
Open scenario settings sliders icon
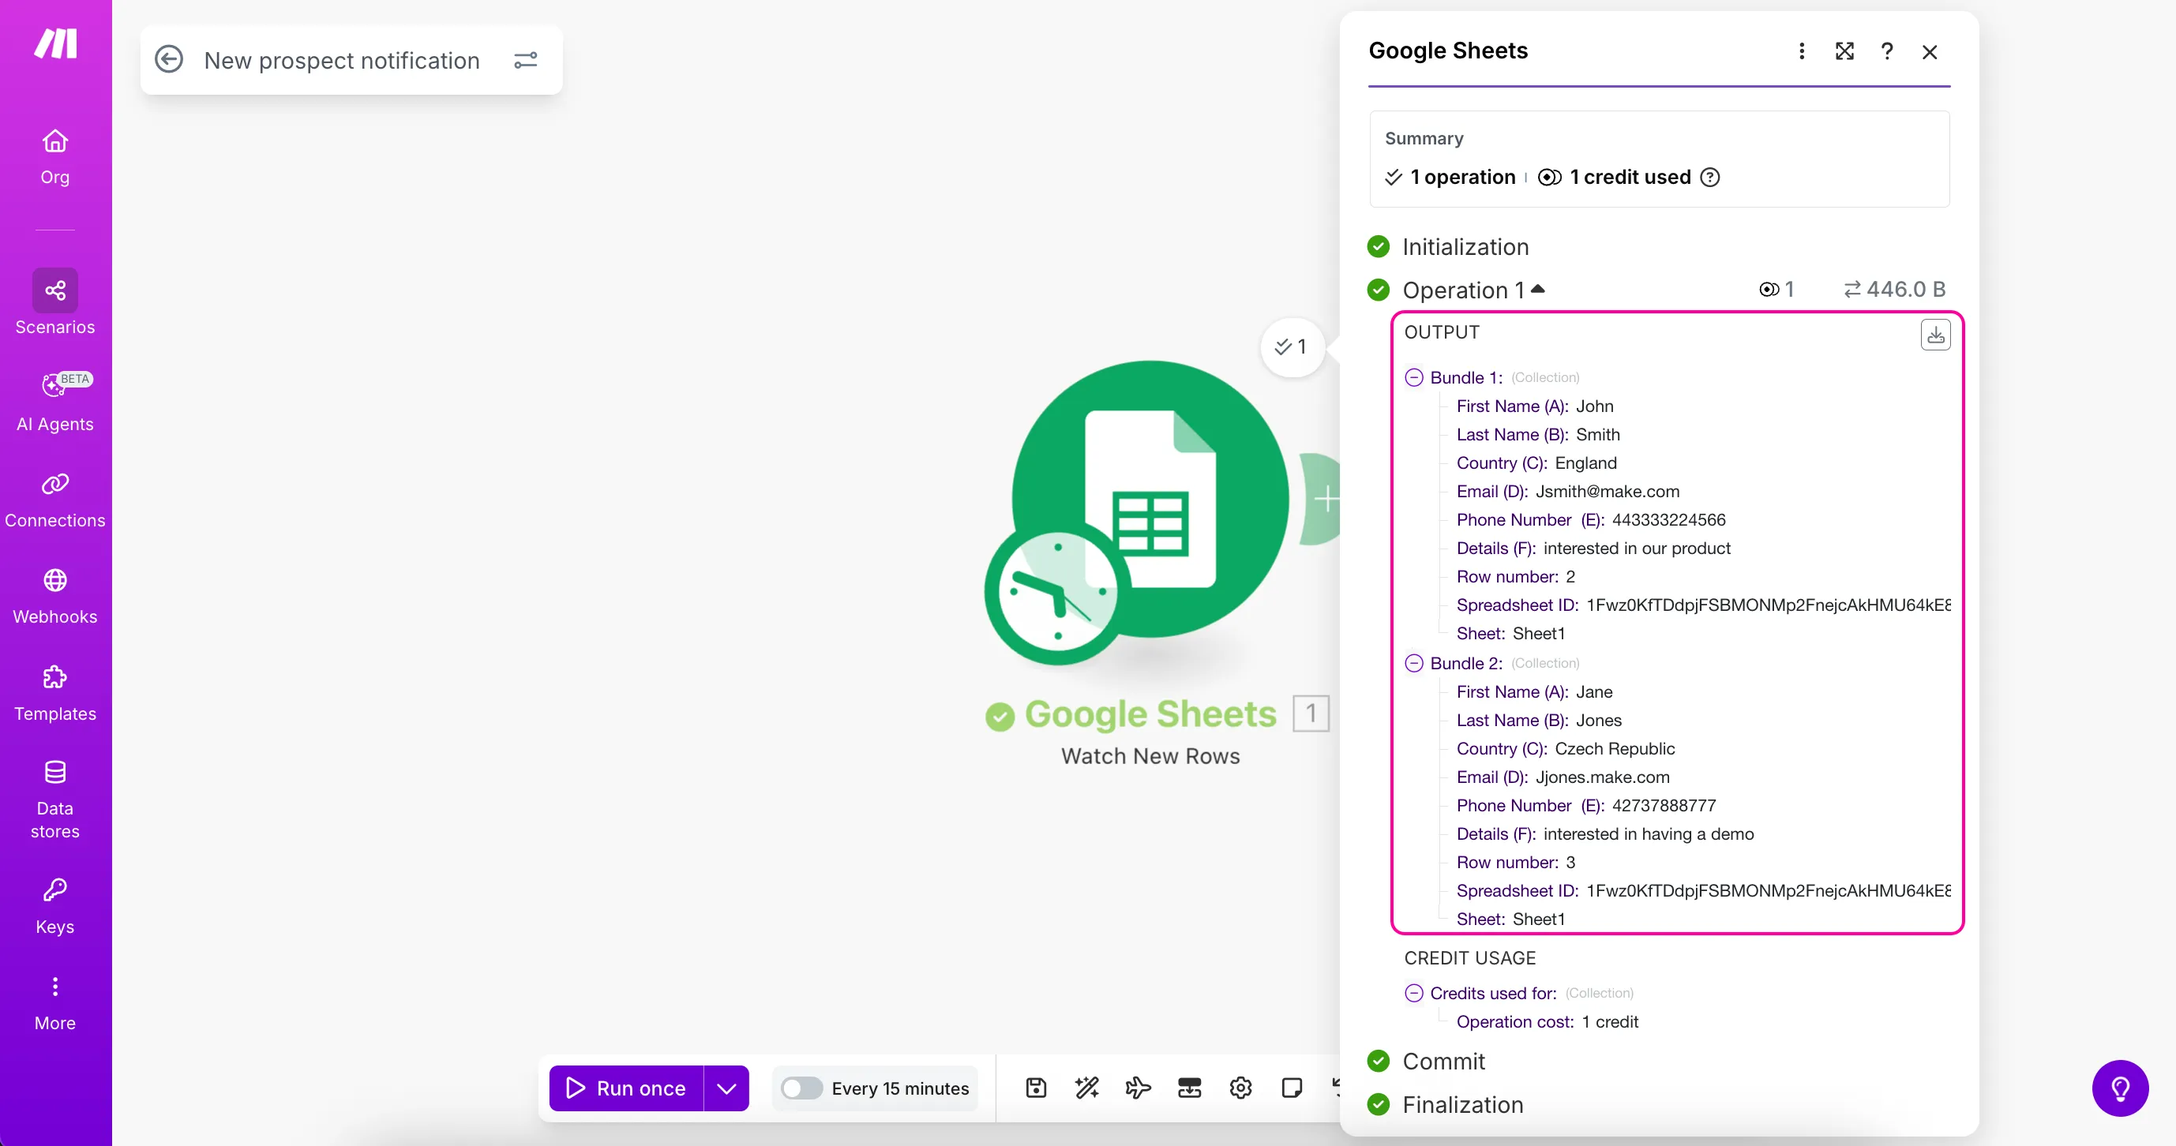(525, 60)
